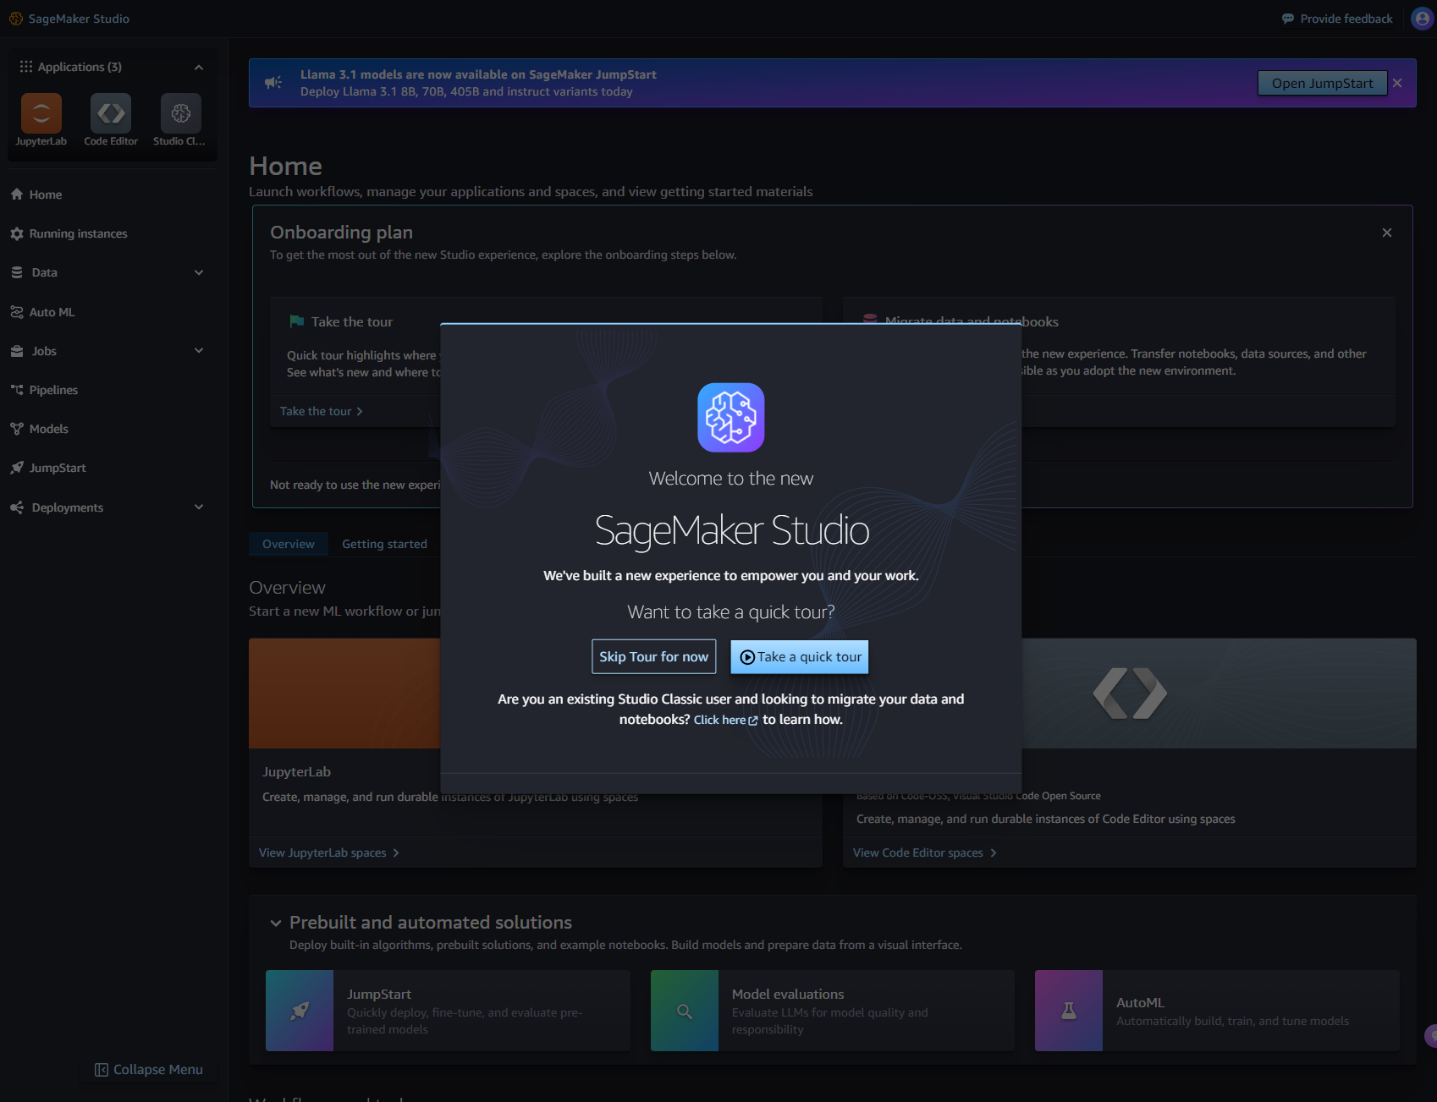Click the JumpStart rocket sidebar icon
The width and height of the screenshot is (1437, 1102).
(x=17, y=468)
